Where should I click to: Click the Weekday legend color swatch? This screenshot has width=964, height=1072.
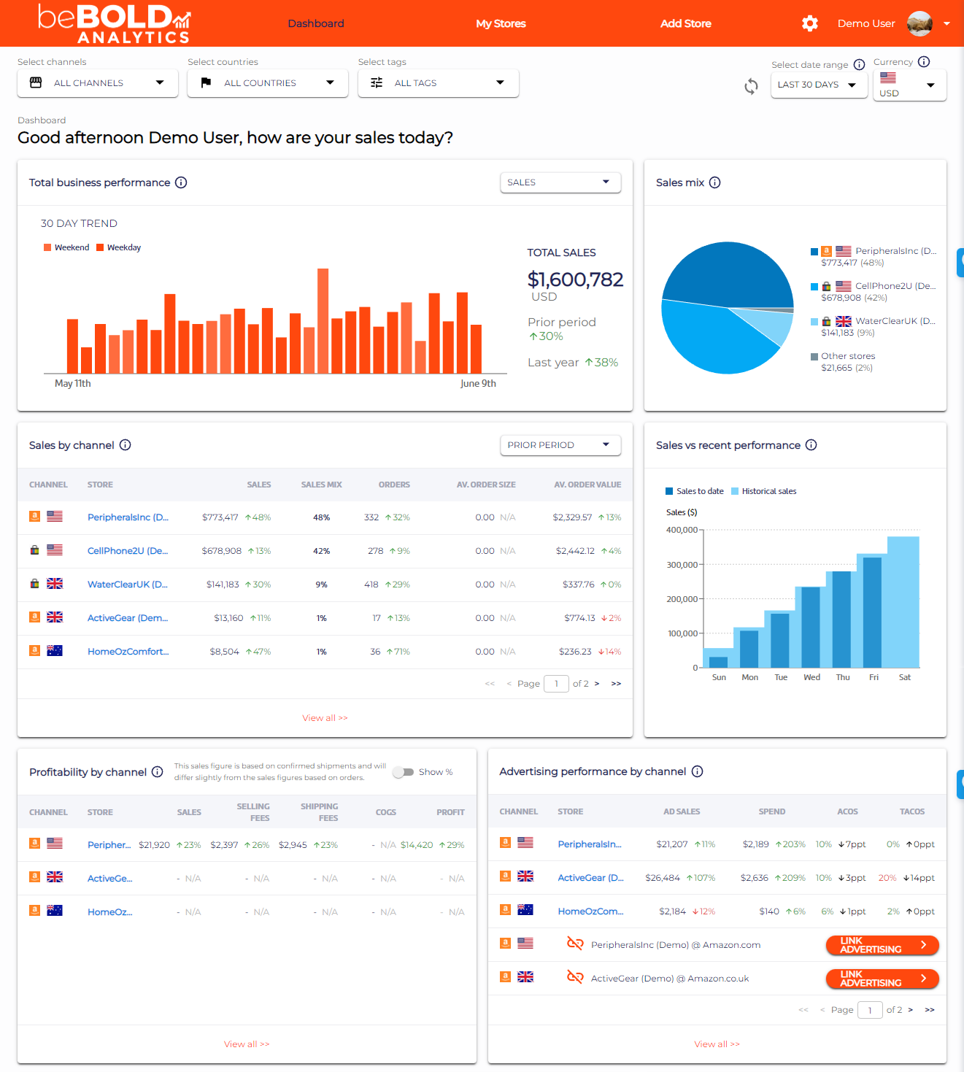click(100, 247)
